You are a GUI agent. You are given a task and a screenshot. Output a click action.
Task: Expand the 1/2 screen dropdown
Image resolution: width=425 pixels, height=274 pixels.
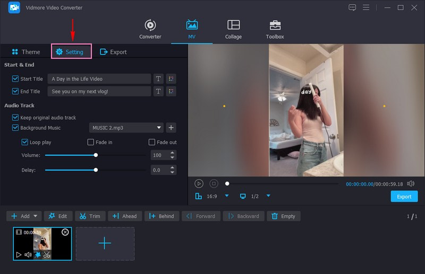268,196
